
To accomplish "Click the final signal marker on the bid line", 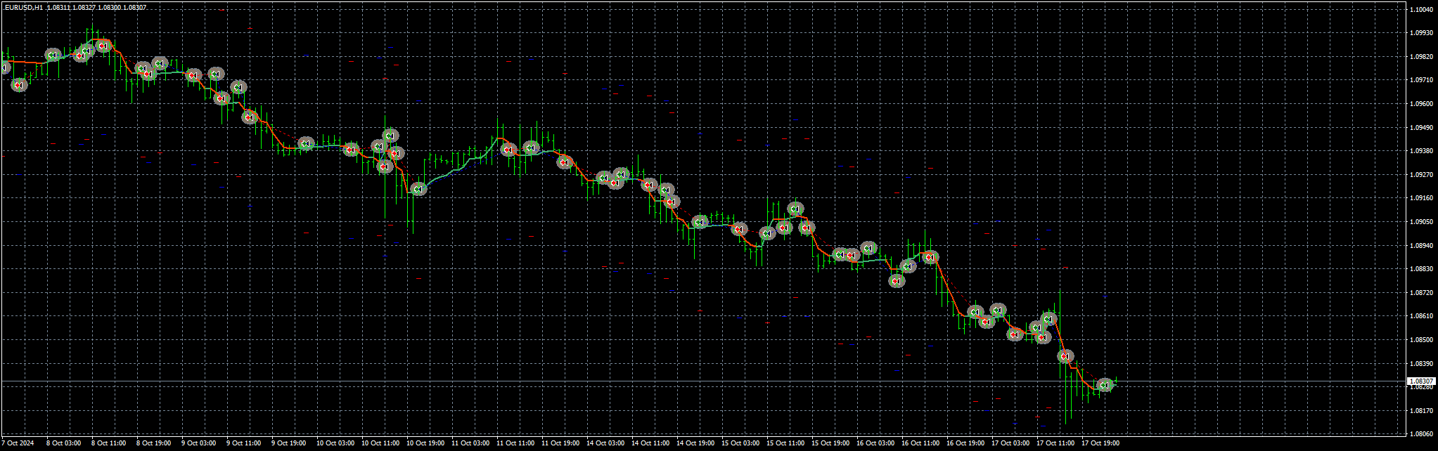I will (1105, 385).
